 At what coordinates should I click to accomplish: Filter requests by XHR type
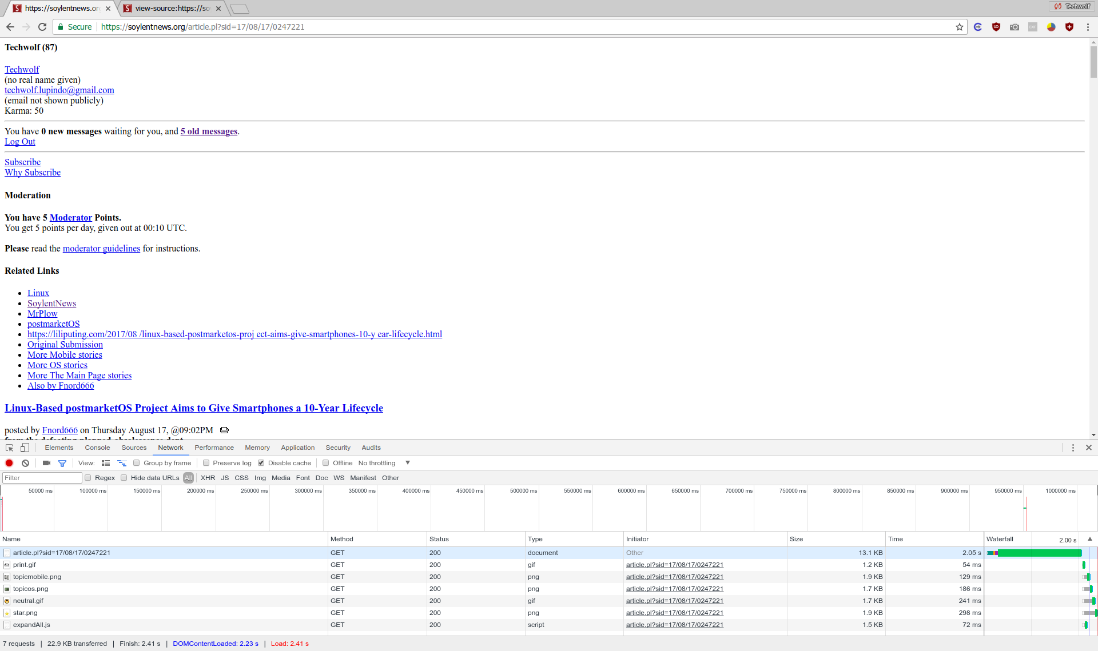[x=208, y=478]
